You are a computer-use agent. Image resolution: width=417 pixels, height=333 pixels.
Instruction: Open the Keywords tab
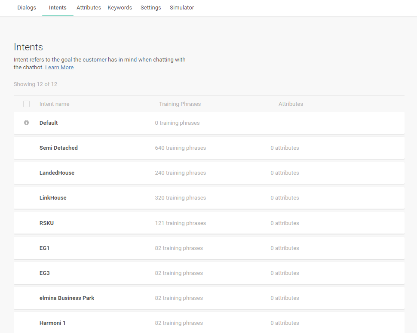pos(120,8)
